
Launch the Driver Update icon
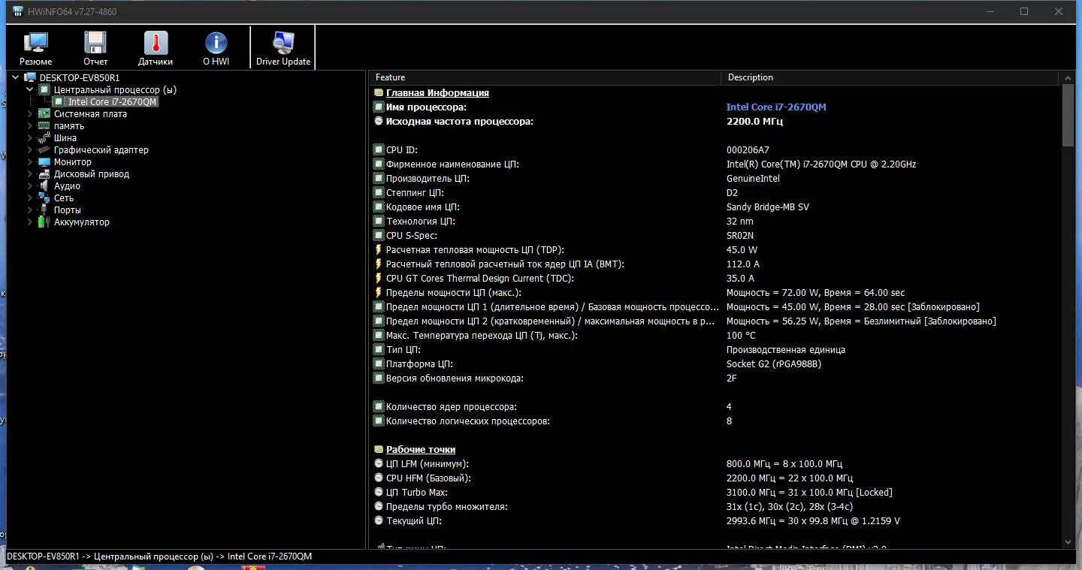point(283,48)
